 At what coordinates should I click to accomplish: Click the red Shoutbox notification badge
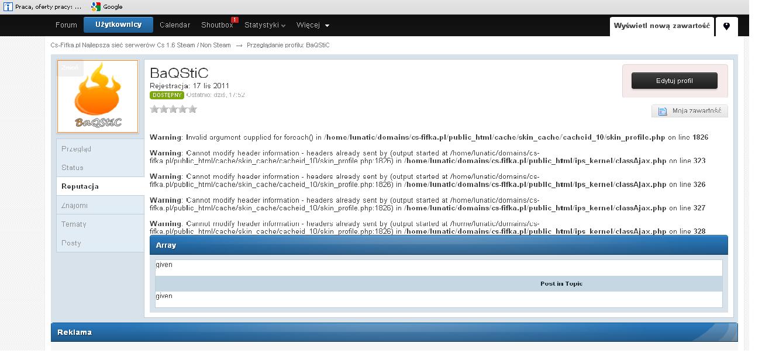[x=235, y=20]
